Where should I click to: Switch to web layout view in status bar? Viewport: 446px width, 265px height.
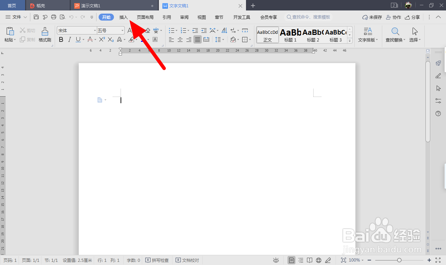click(318, 260)
